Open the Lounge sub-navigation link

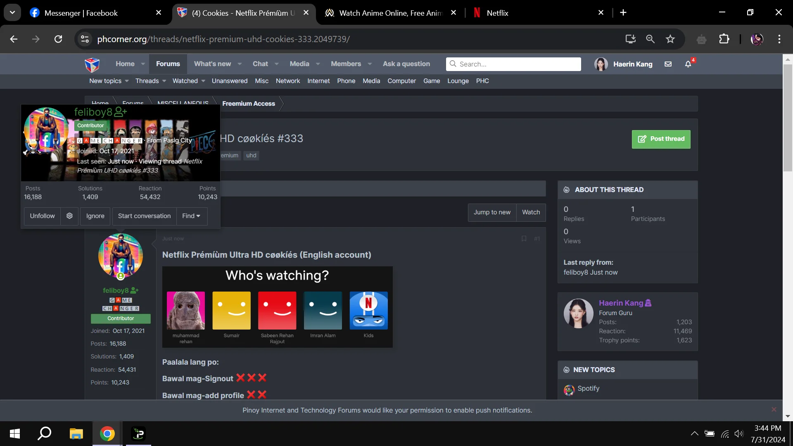(x=458, y=81)
